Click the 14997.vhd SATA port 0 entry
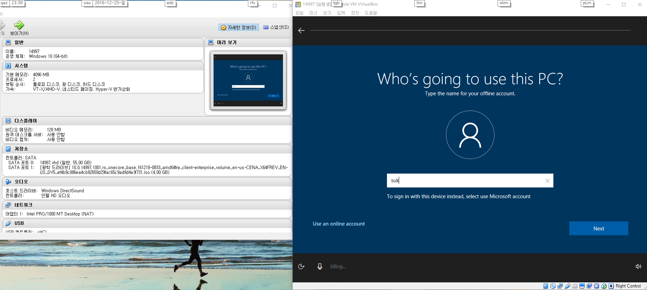Screen dimensions: 647x290 point(66,162)
